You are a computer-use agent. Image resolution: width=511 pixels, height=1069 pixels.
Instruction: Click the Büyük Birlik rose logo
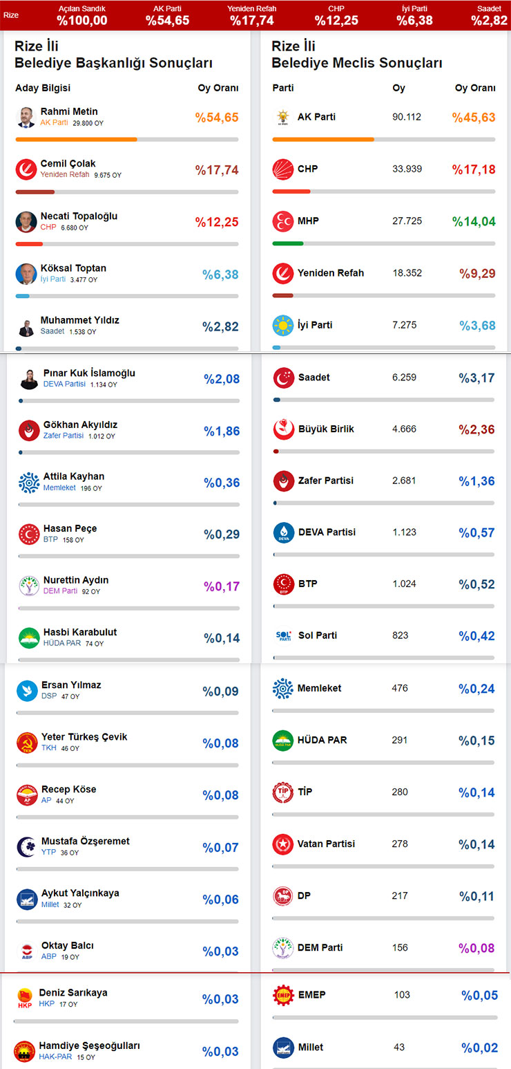click(284, 429)
